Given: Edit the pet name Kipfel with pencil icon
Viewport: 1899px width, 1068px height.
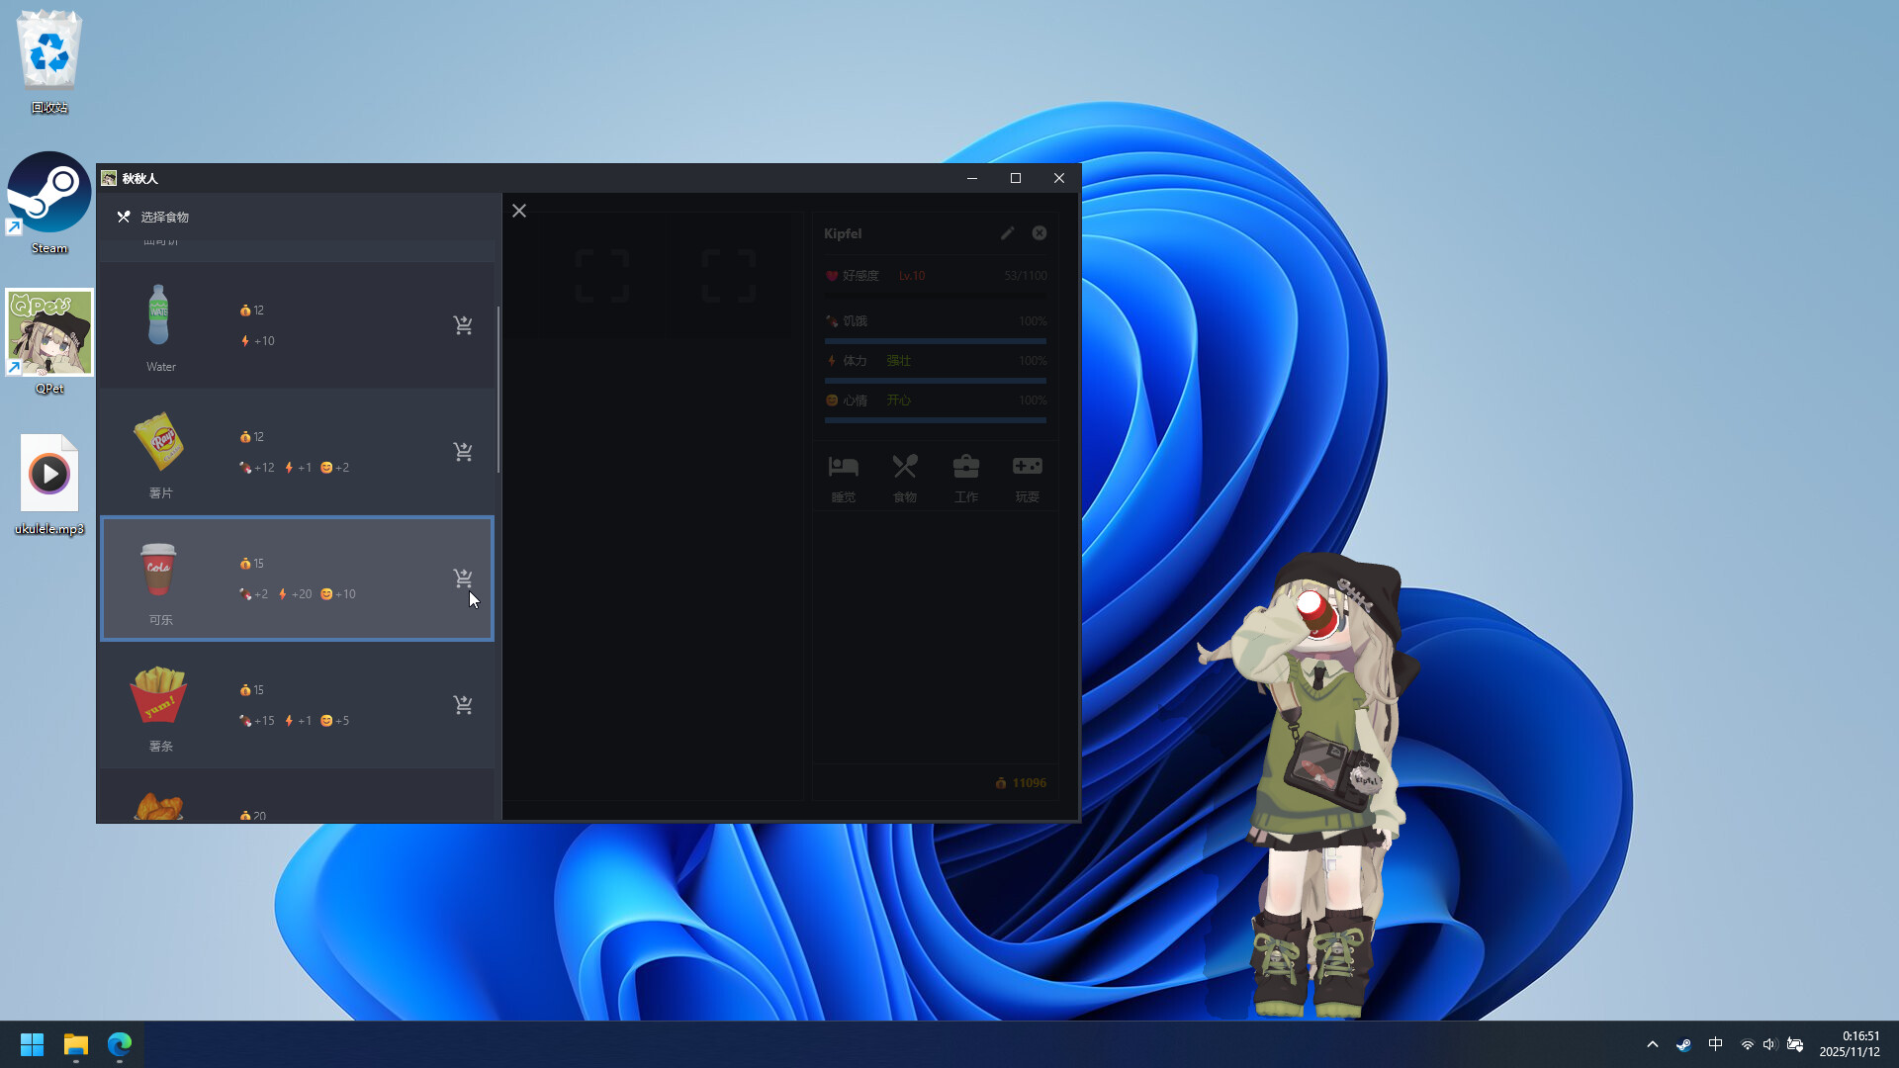Looking at the screenshot, I should click(1007, 233).
